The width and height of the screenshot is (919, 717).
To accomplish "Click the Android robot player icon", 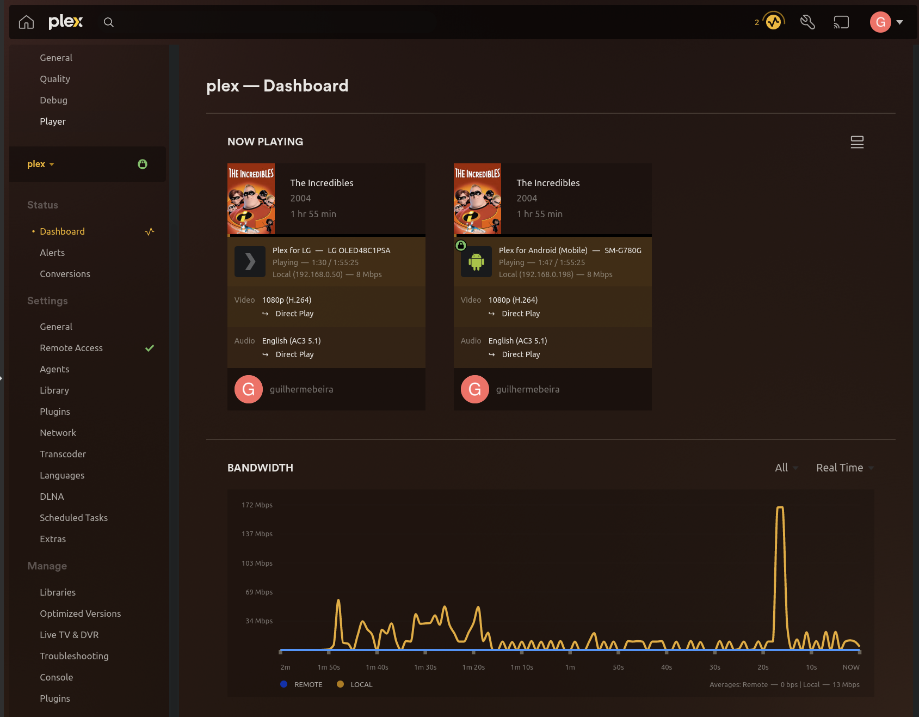I will click(x=476, y=262).
